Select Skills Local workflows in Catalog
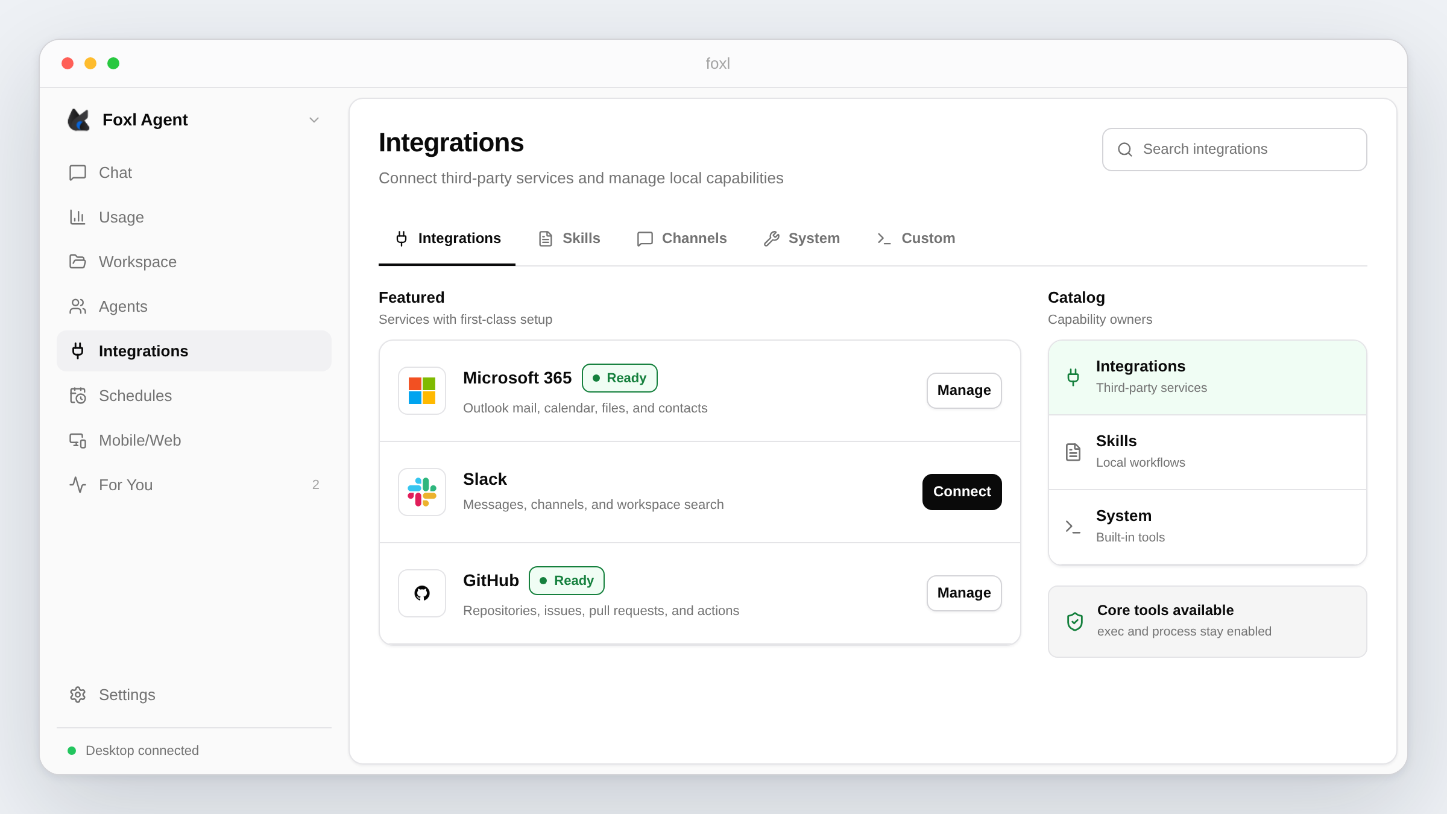The width and height of the screenshot is (1447, 814). [x=1208, y=452]
